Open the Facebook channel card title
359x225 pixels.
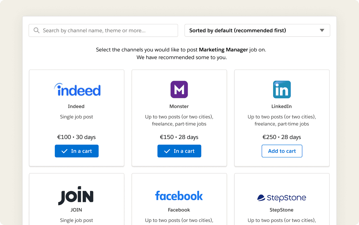point(179,210)
